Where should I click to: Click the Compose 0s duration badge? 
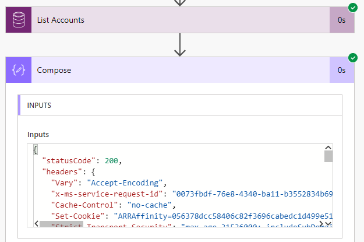(342, 70)
